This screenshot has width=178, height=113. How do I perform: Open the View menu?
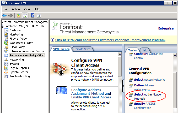tap(27, 9)
